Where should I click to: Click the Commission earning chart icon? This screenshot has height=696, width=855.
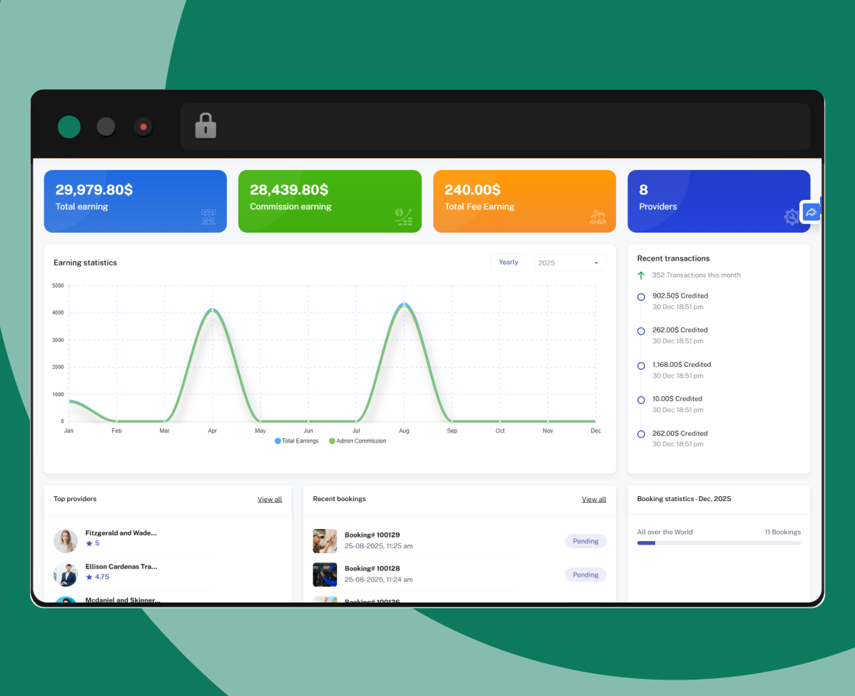click(x=404, y=217)
